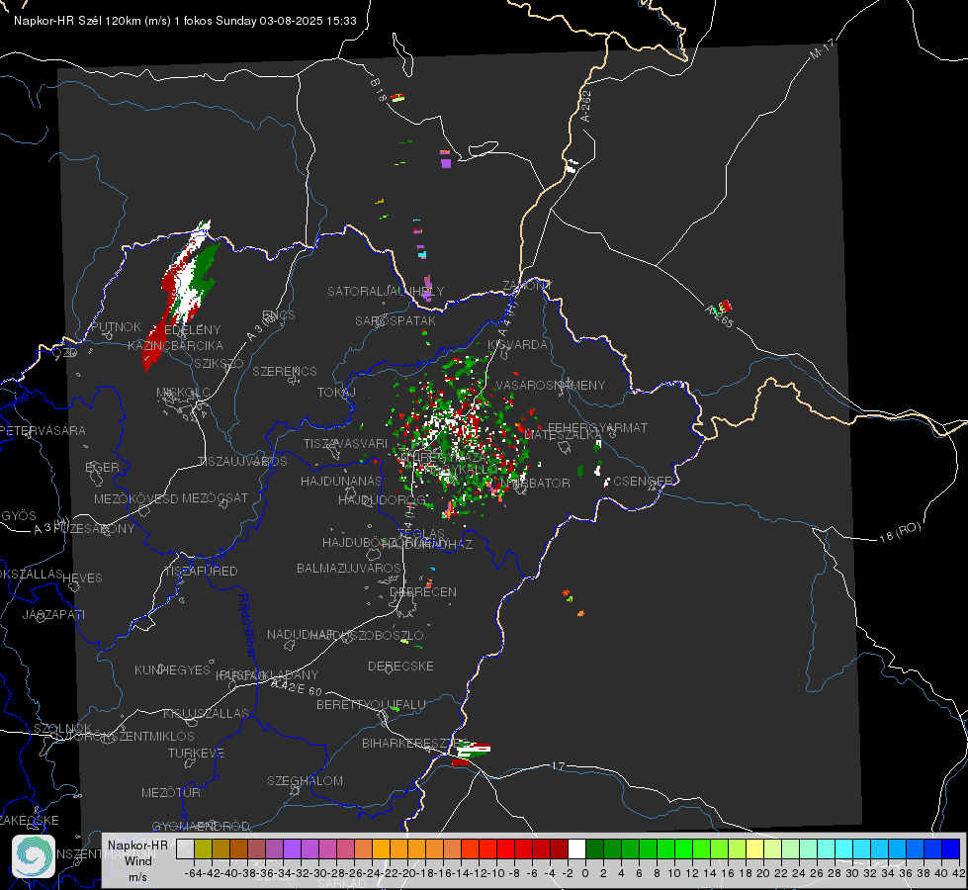Click the TÚRKEVE label
The image size is (968, 890).
tap(197, 754)
